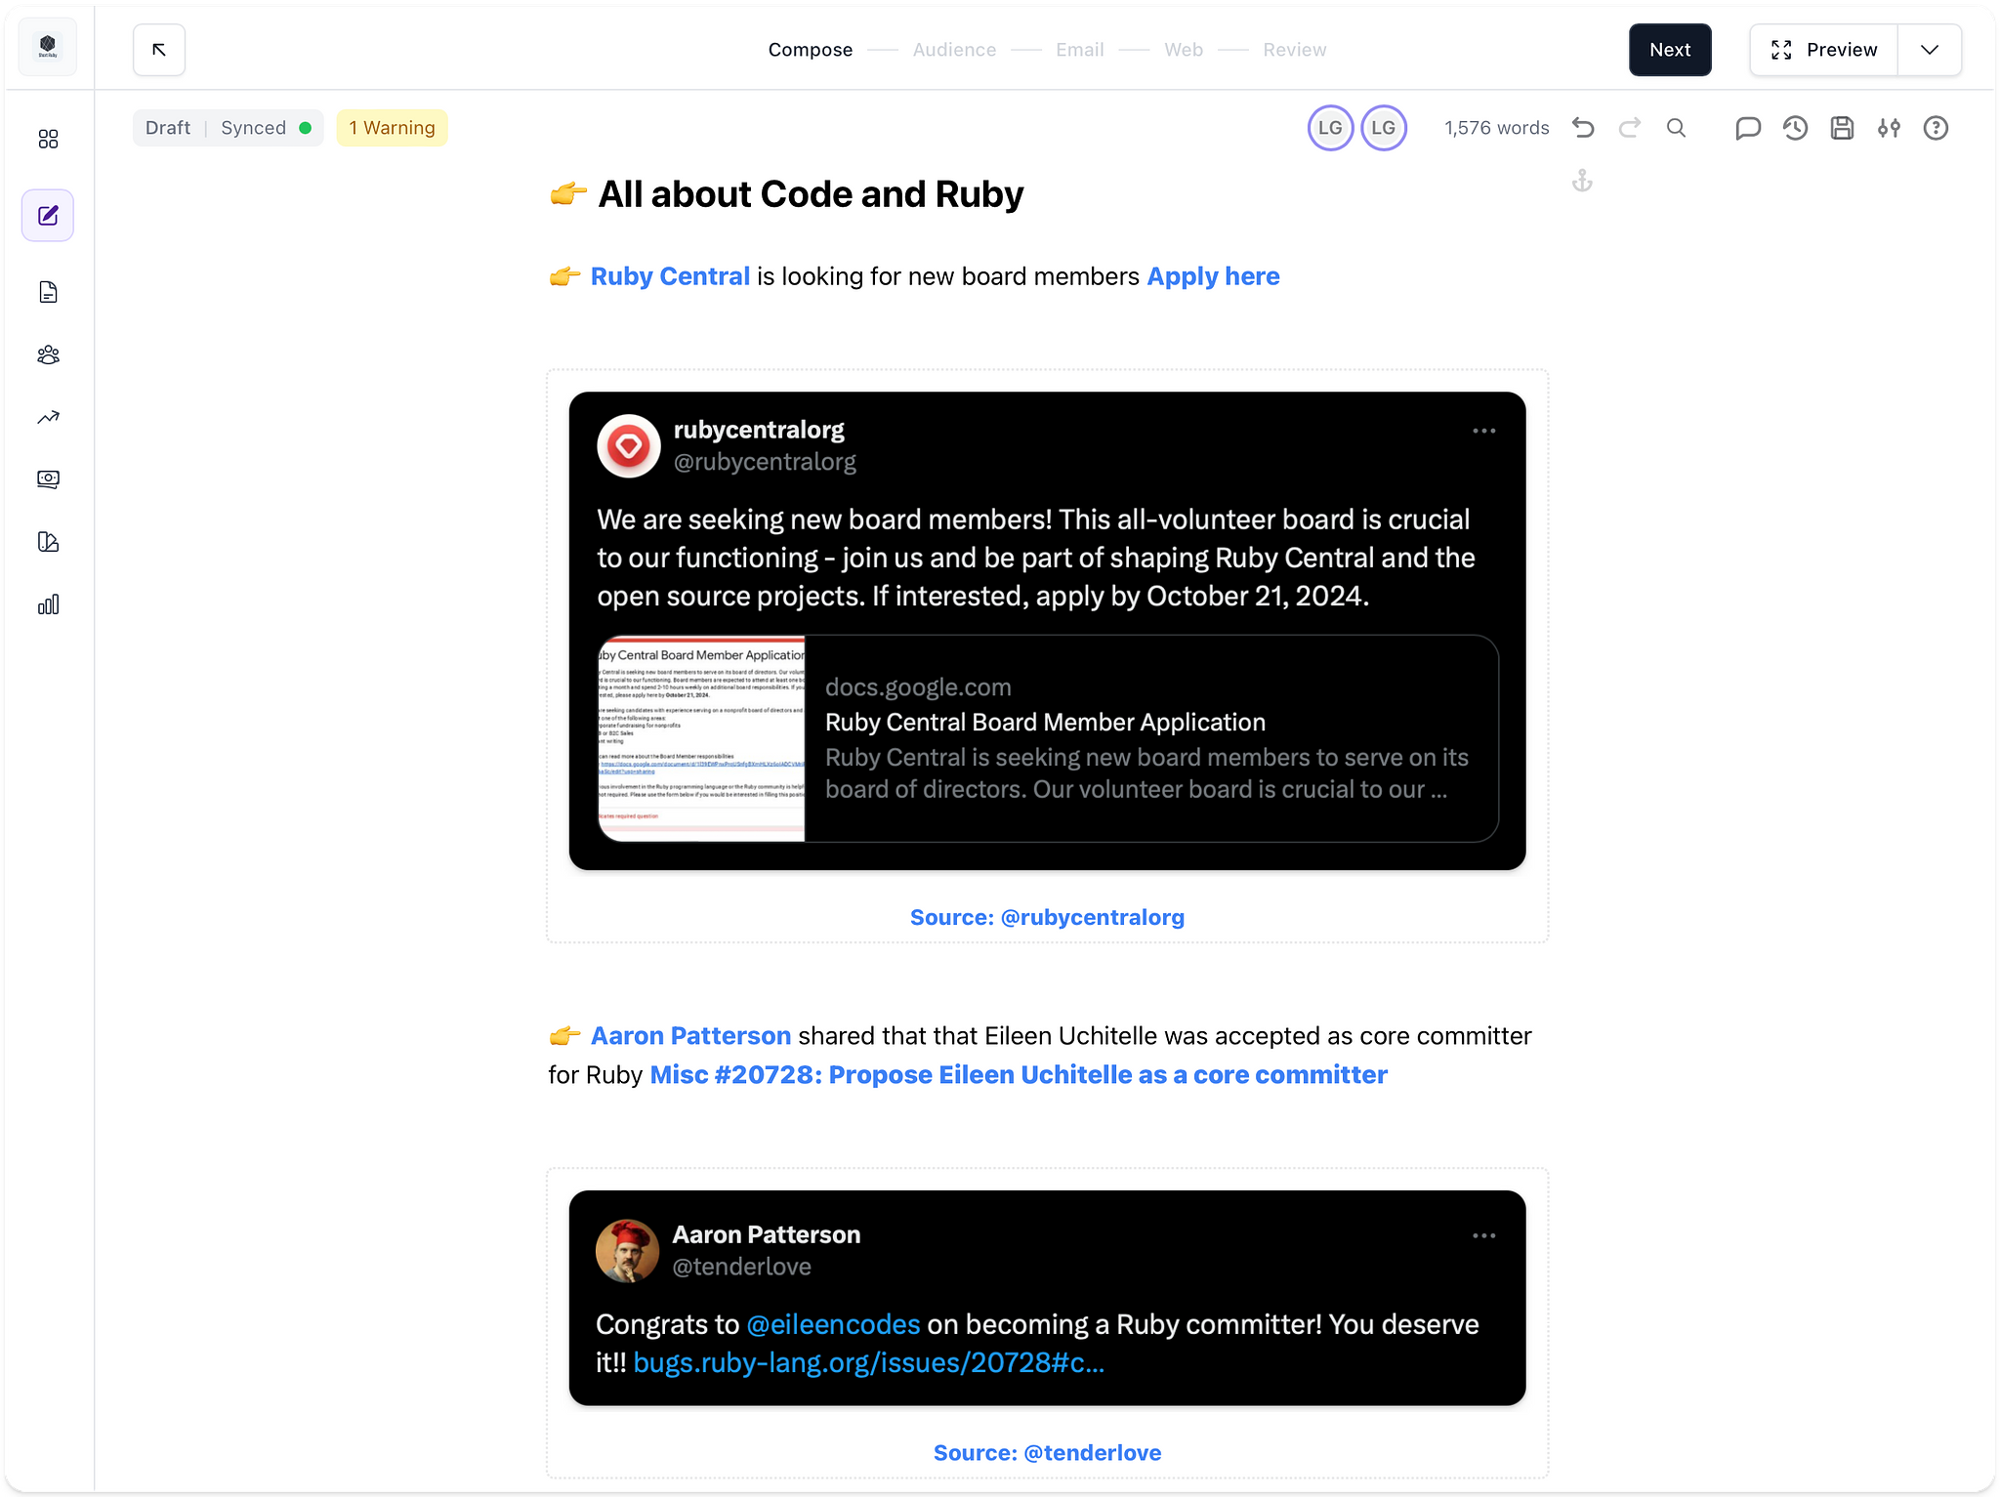Click the help question mark icon
Screen dimensions: 2000x1497
(x=1936, y=127)
